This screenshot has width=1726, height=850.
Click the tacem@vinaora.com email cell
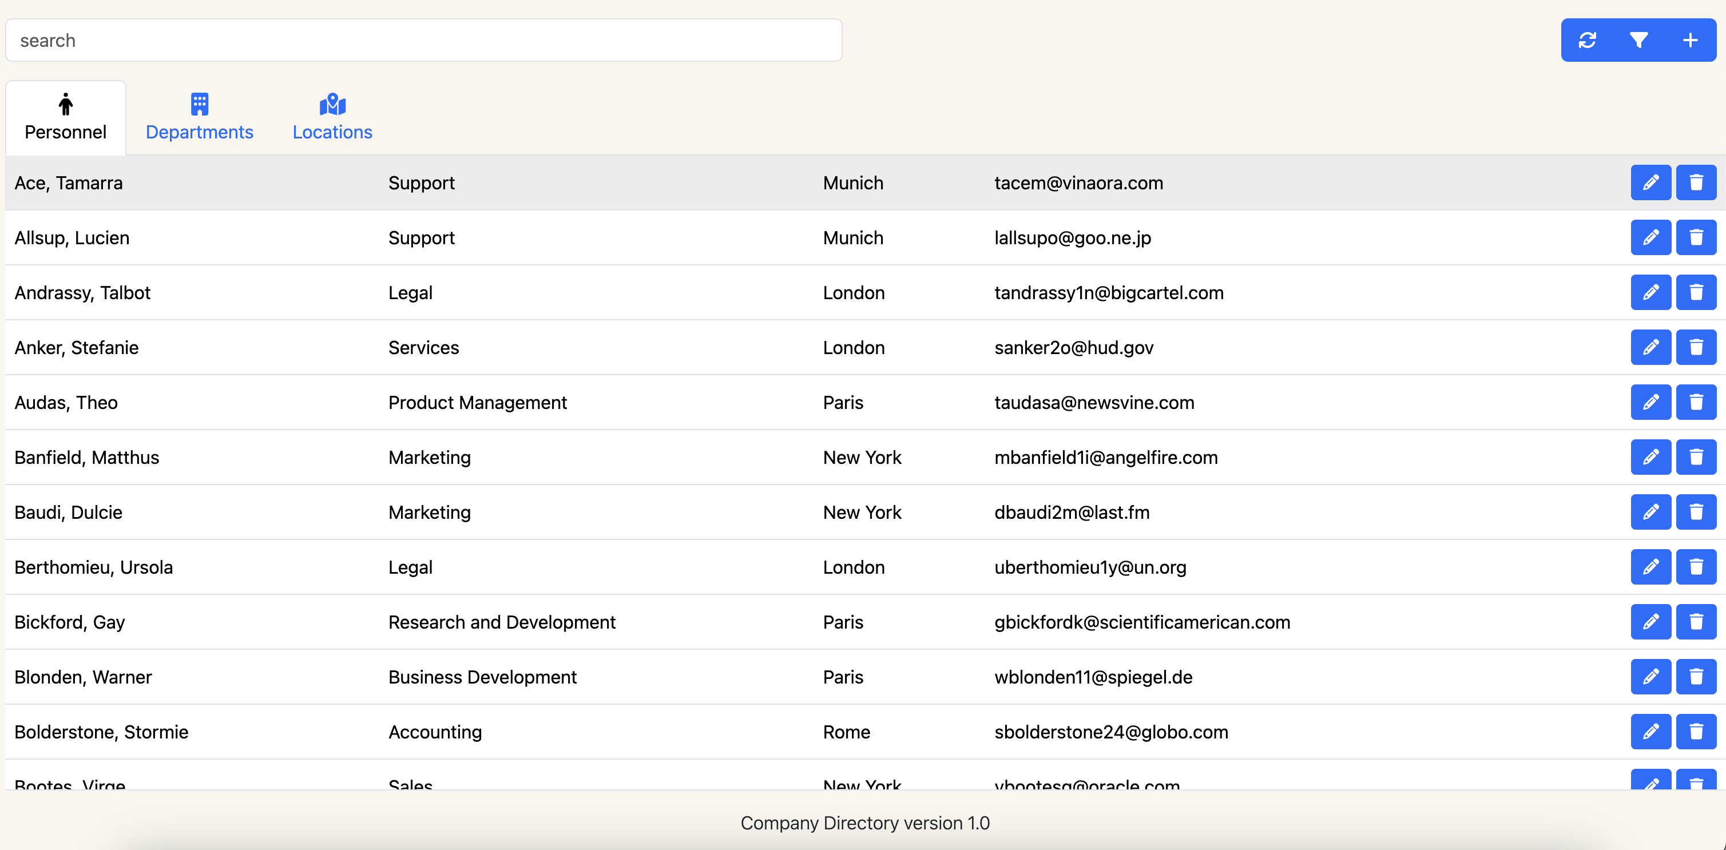pos(1078,183)
